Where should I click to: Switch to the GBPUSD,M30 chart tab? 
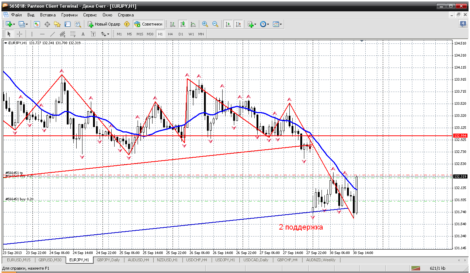[50, 260]
